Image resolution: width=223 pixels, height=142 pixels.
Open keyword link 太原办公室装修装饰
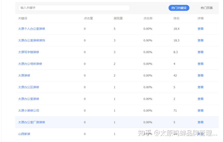[x=32, y=40]
